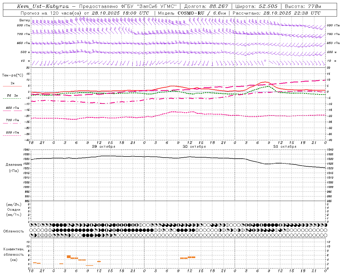This screenshot has height=273, width=341.
Task: Click the Модель COSMO-RU / 6.6км label
Action: pos(192,13)
